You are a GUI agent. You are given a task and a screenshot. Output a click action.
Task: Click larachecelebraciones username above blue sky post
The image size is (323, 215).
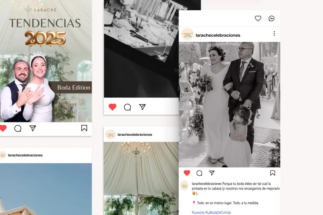[25, 155]
